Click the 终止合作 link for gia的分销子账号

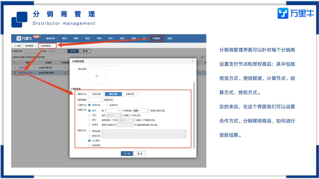coord(28,73)
